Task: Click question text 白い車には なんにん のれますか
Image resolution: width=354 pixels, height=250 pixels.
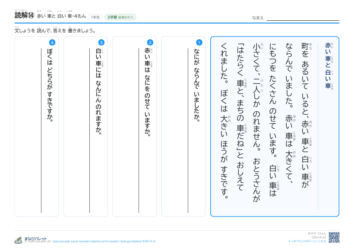Action: [x=98, y=91]
